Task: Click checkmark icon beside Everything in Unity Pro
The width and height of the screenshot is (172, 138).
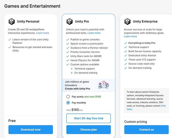Action: (126, 43)
